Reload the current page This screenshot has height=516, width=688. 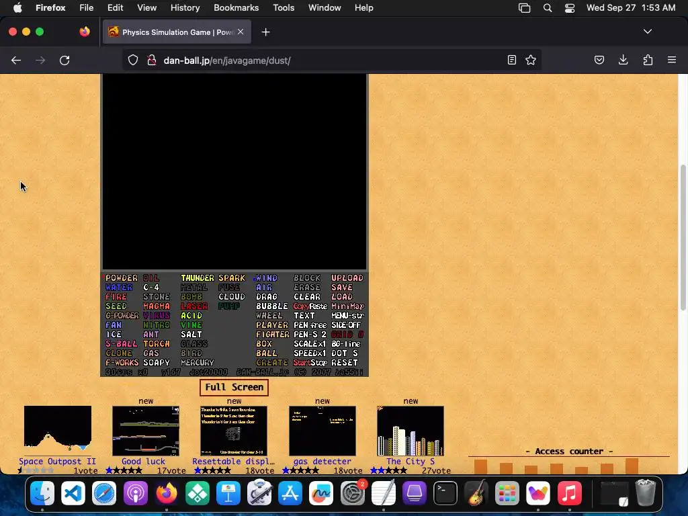pyautogui.click(x=64, y=60)
